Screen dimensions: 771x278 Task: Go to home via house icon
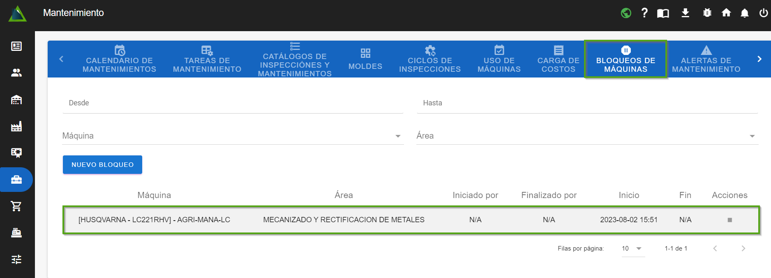pyautogui.click(x=726, y=13)
